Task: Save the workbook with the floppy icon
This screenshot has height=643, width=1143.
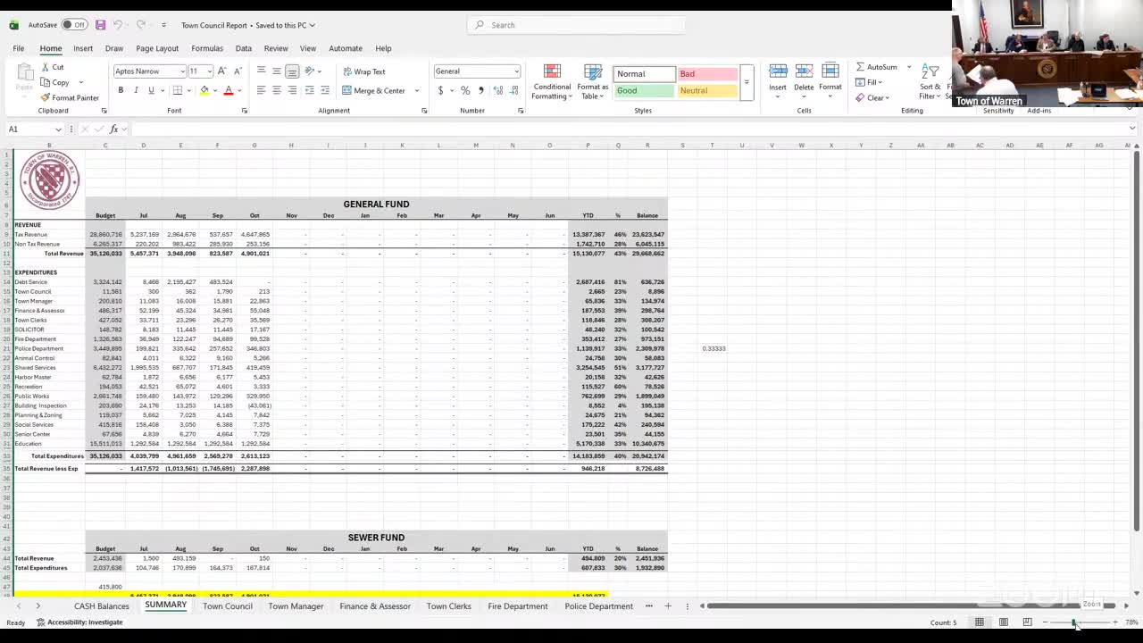Action: click(x=100, y=25)
